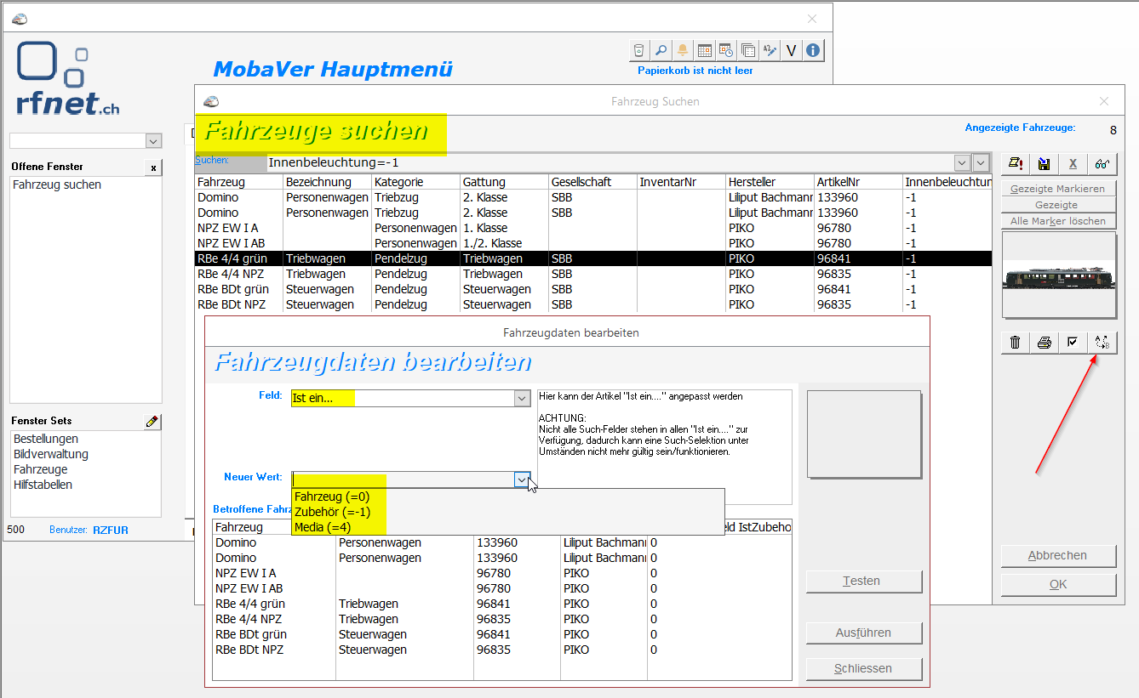This screenshot has height=698, width=1139.
Task: Select Zubehör (=-1) from the dropdown list
Action: [507, 512]
